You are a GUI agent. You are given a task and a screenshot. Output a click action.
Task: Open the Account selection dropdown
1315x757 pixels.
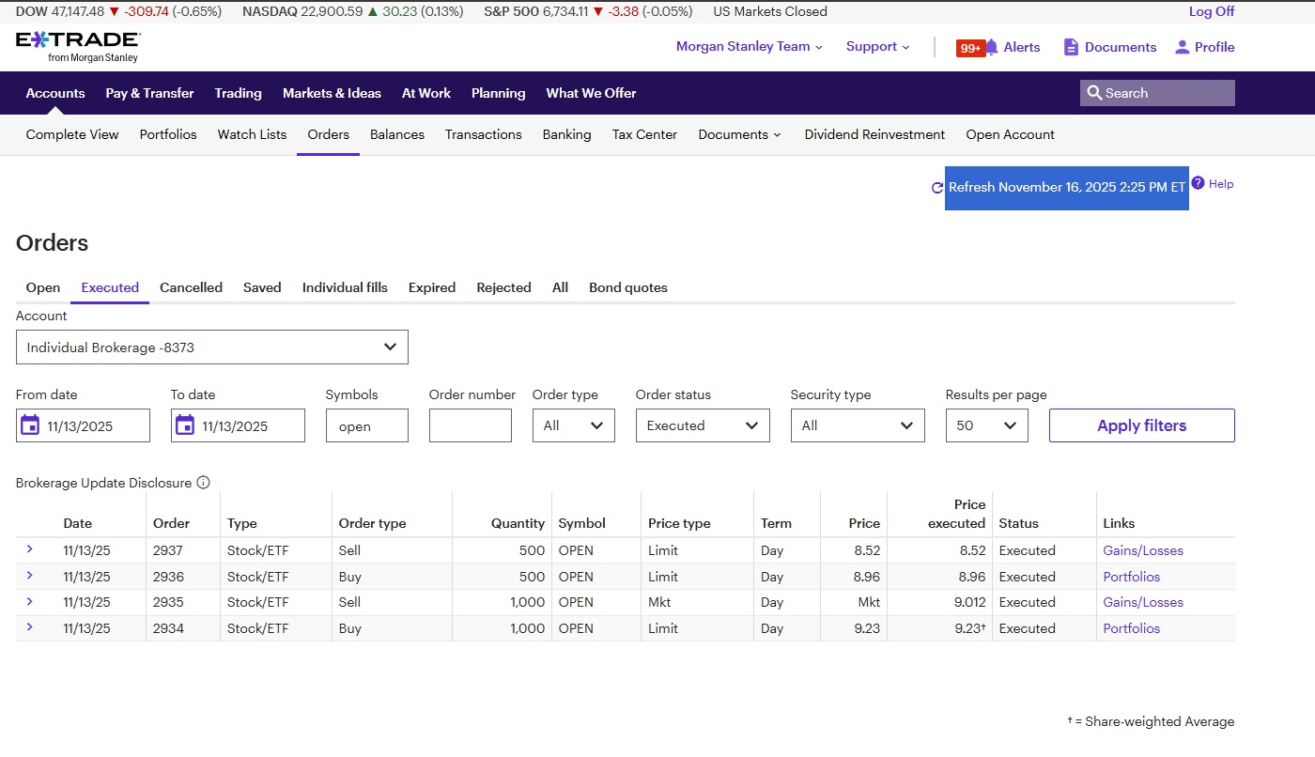click(x=212, y=348)
